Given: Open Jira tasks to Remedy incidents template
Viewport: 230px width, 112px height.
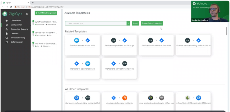Looking at the screenshot, I should (120, 101).
